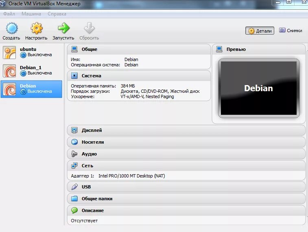Click adapter text Intel PRO/1000 MT Desktop (NAT)
308x232 pixels.
pos(131,176)
